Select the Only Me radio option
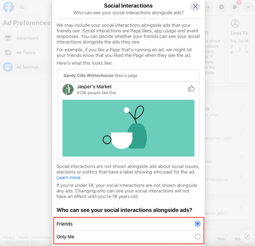The height and width of the screenshot is (246, 255). click(x=198, y=237)
